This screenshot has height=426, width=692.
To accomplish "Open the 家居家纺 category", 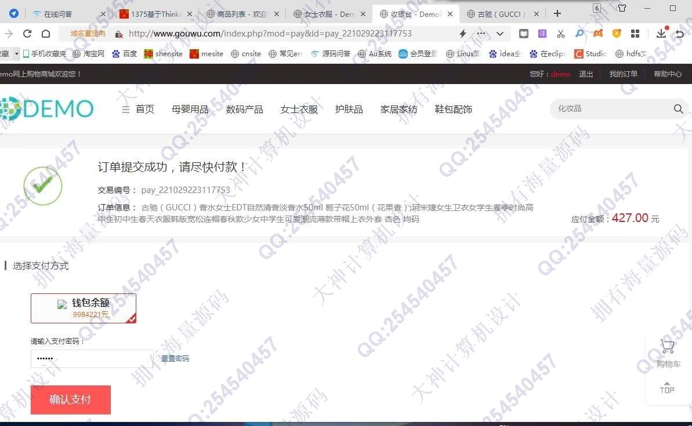I will coord(398,110).
